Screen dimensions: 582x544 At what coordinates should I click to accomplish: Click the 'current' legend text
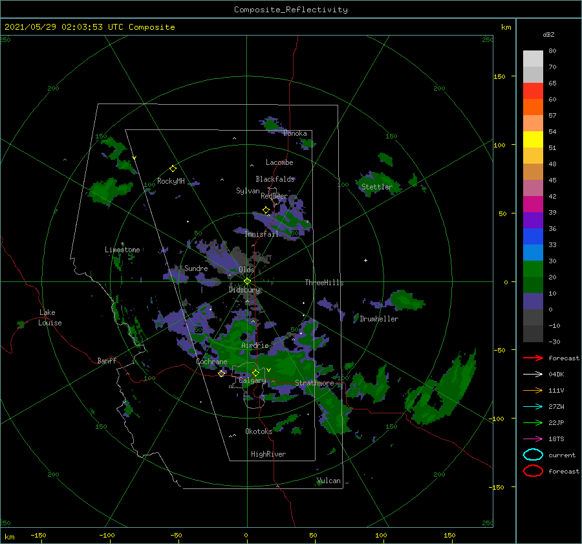[562, 455]
